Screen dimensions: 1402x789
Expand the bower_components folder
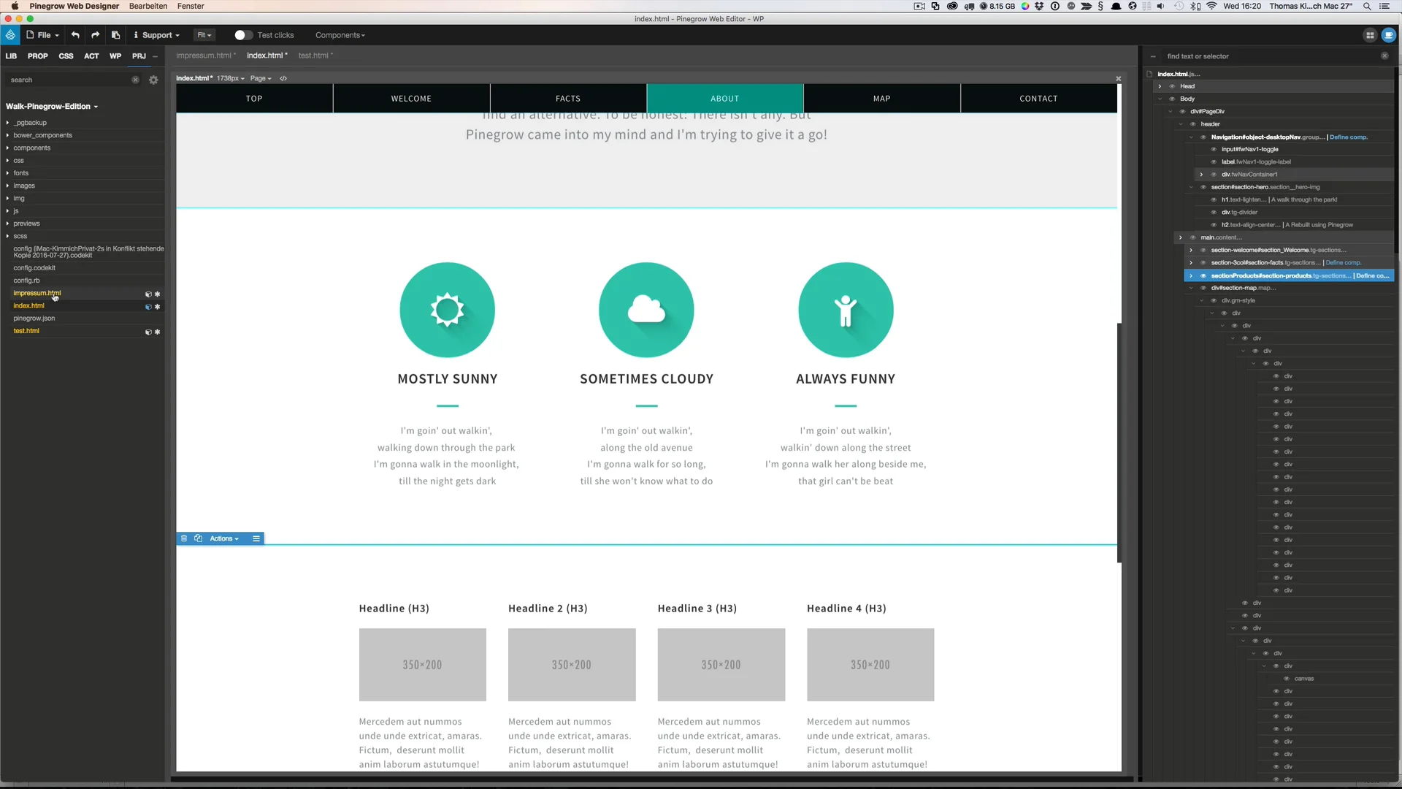tap(7, 135)
